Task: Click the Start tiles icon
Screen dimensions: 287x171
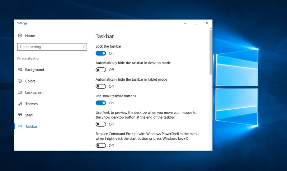Action: click(20, 115)
